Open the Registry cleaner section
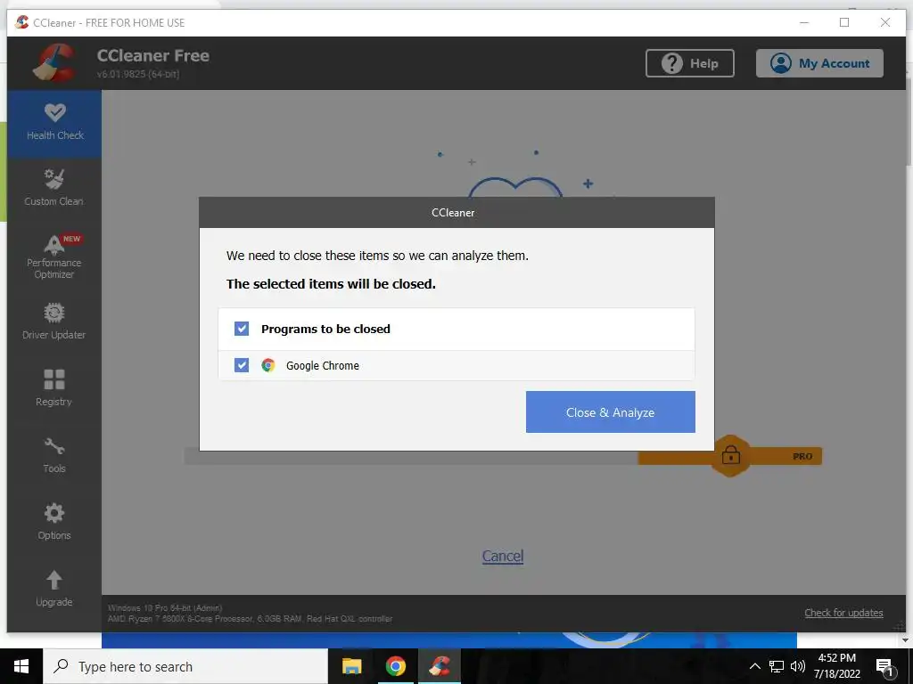The height and width of the screenshot is (684, 913). [x=54, y=388]
